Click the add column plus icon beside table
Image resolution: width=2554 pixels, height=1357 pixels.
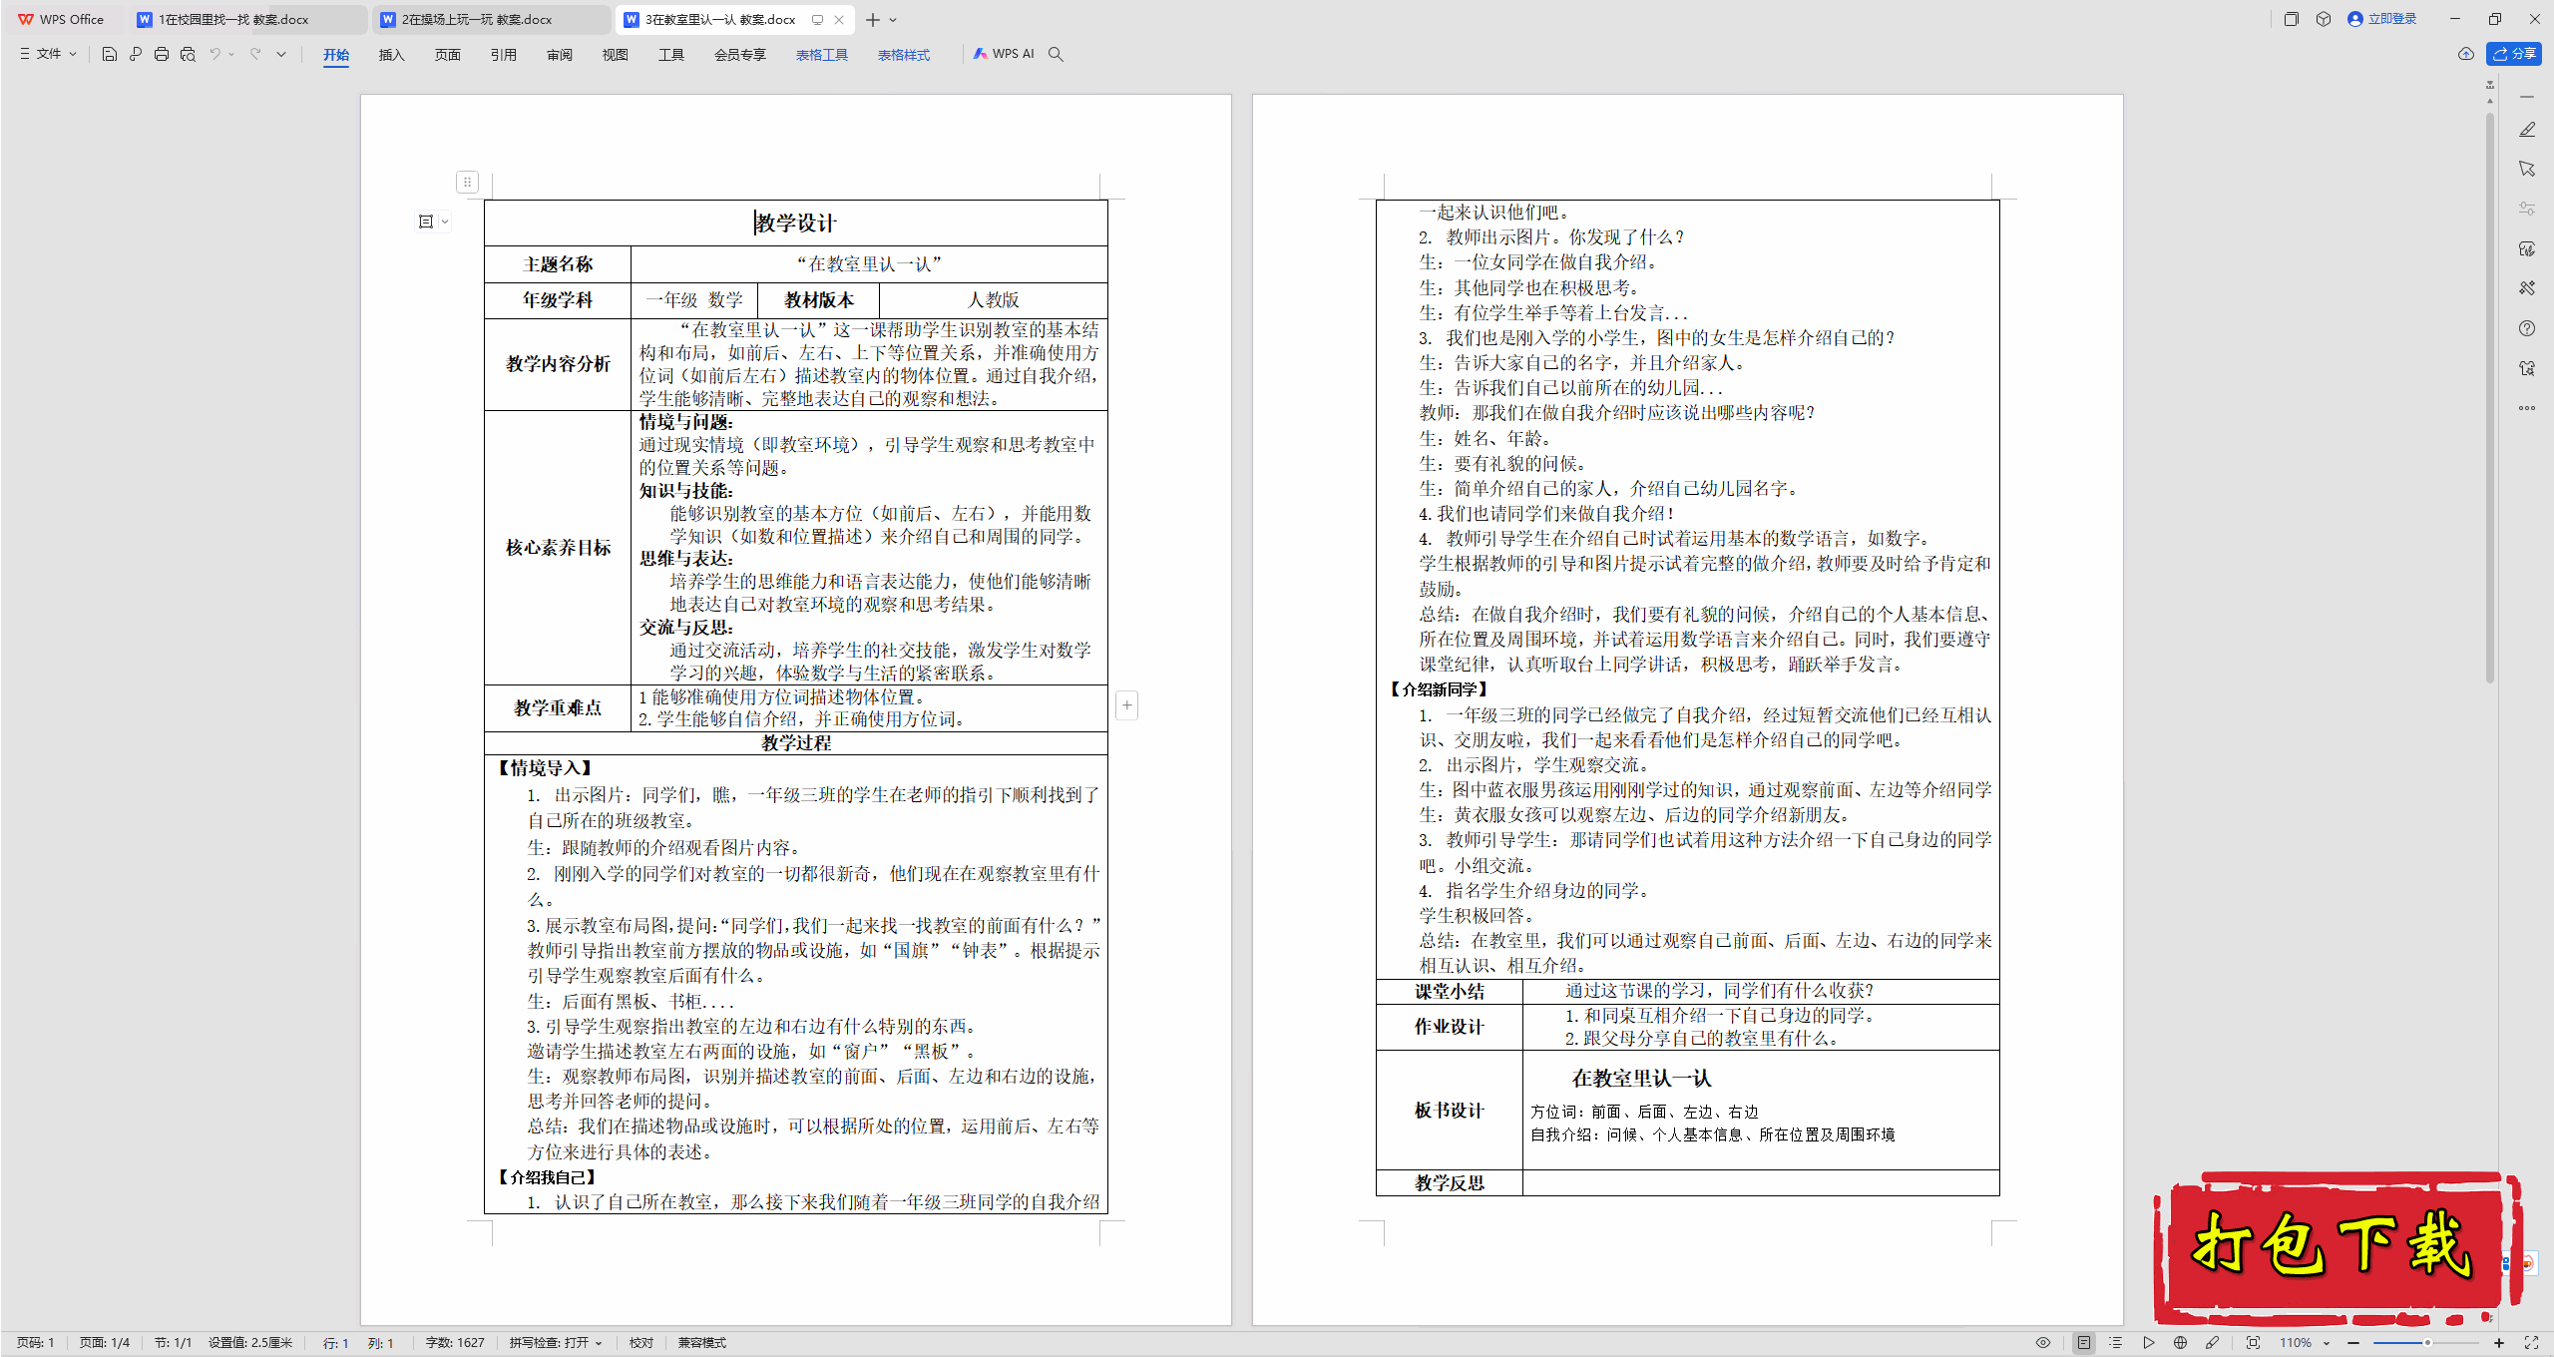[1126, 705]
